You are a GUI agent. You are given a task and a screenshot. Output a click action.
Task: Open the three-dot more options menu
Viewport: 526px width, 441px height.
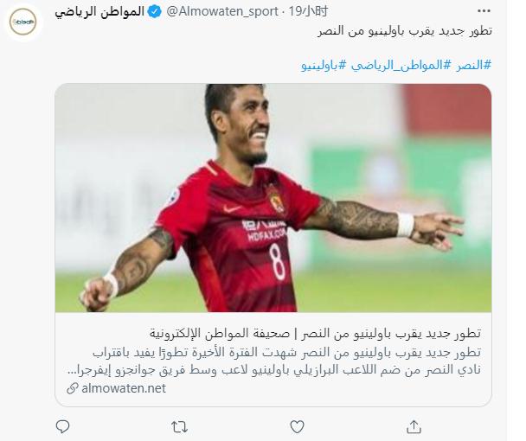(x=484, y=11)
